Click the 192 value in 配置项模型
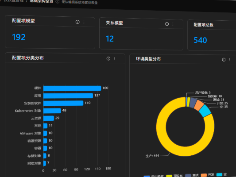 pos(19,37)
